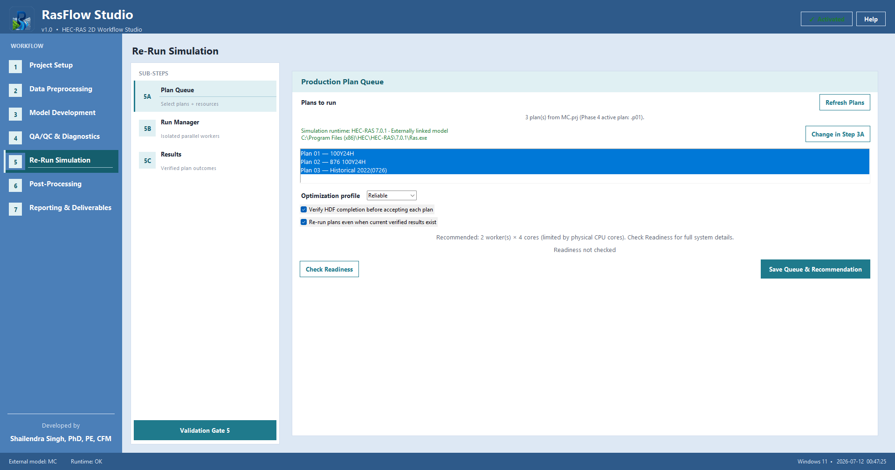Click the Check Readiness button
895x470 pixels.
coord(329,269)
